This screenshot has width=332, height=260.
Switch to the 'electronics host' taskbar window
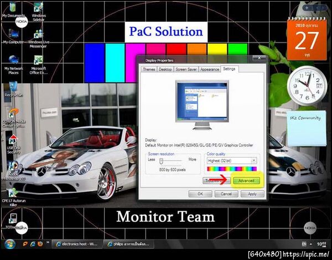click(x=77, y=244)
